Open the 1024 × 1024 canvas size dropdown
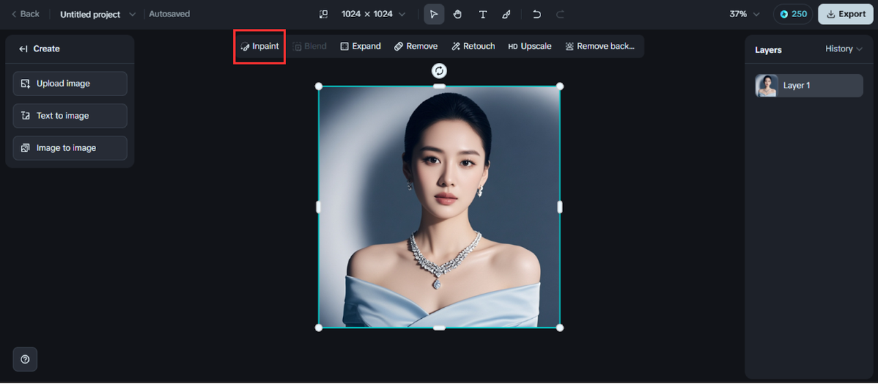This screenshot has width=878, height=384. pos(373,14)
